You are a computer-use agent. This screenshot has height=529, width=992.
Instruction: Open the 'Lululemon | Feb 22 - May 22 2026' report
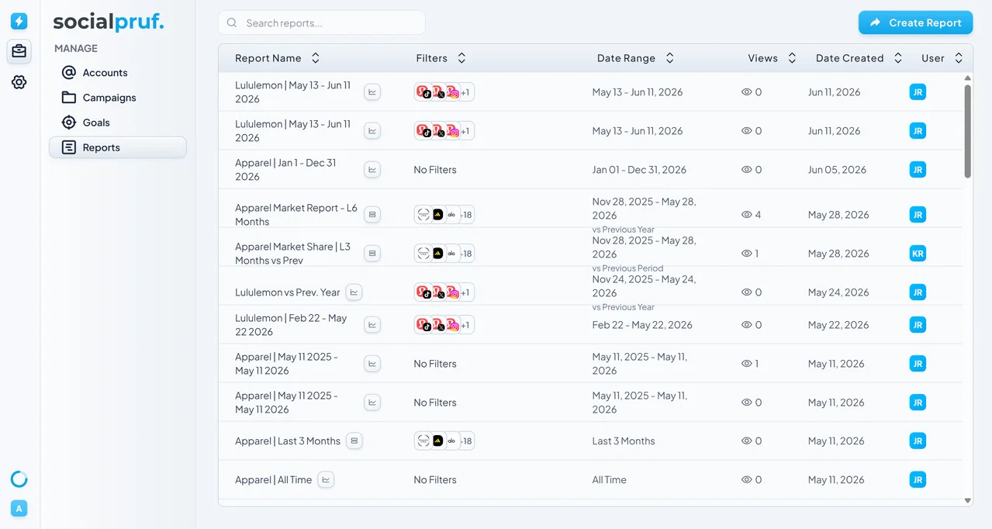291,325
